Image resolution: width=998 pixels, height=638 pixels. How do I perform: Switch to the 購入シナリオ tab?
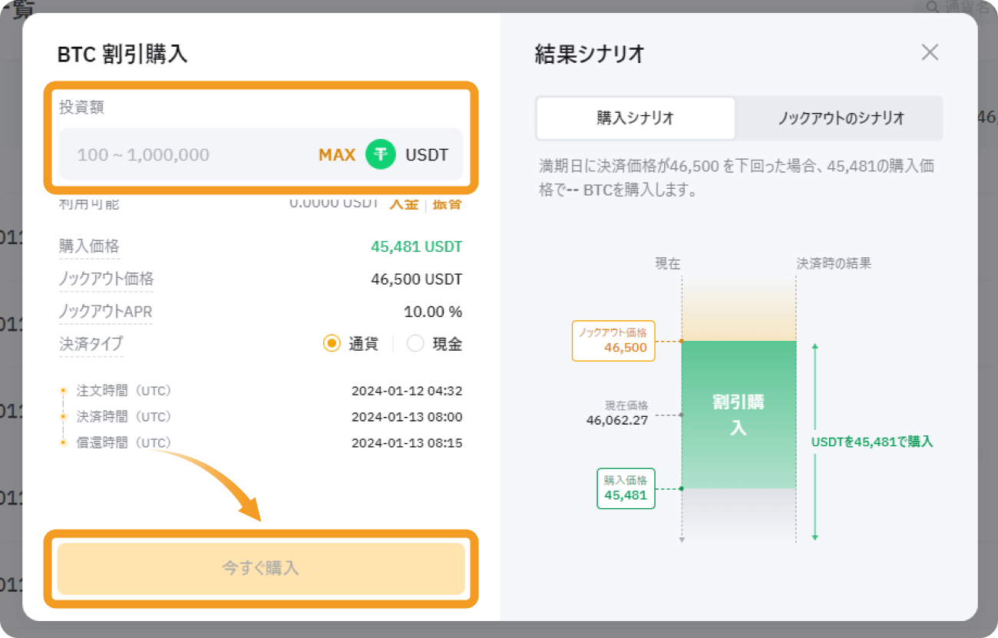636,118
